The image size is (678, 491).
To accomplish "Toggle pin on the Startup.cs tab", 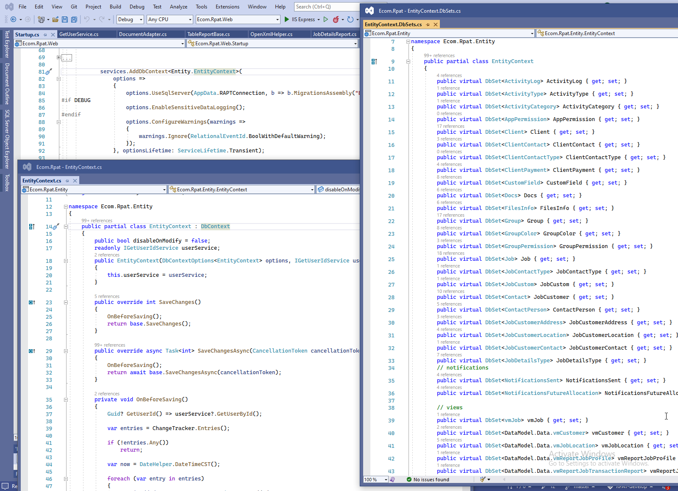I will [45, 35].
